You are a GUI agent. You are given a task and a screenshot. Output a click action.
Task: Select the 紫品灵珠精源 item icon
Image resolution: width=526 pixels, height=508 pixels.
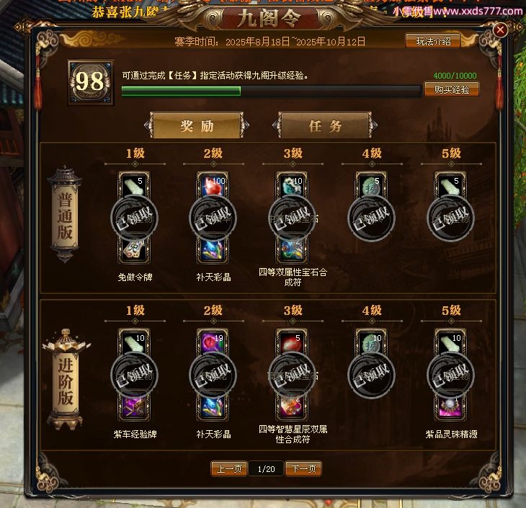(450, 408)
